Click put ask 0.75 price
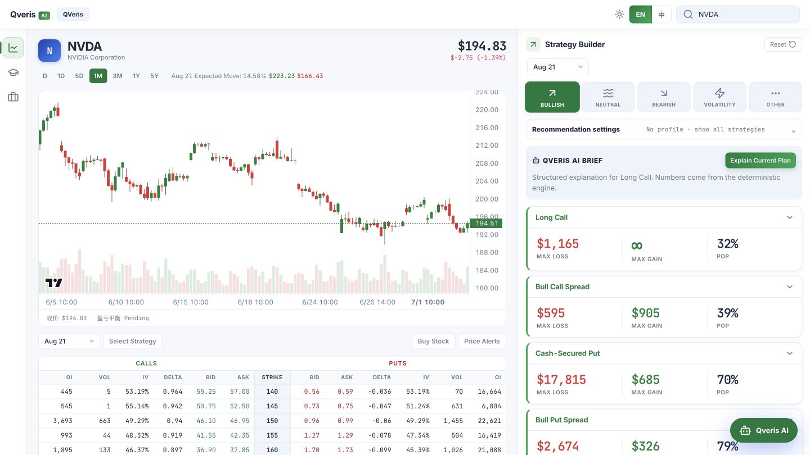This screenshot has width=810, height=455. [345, 406]
